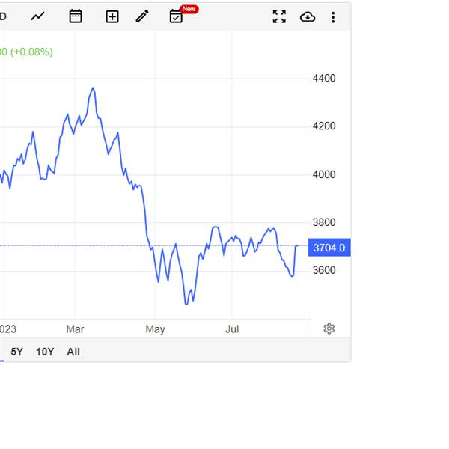Click the 3704.0 current price label
This screenshot has width=449, height=449.
tap(329, 248)
